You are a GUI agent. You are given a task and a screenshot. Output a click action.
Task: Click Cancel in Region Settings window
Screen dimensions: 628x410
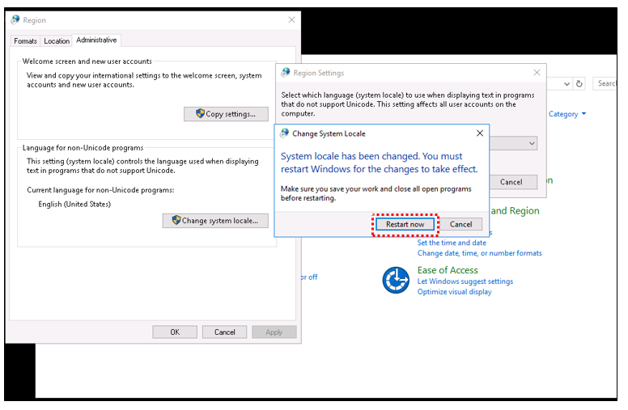pos(512,182)
